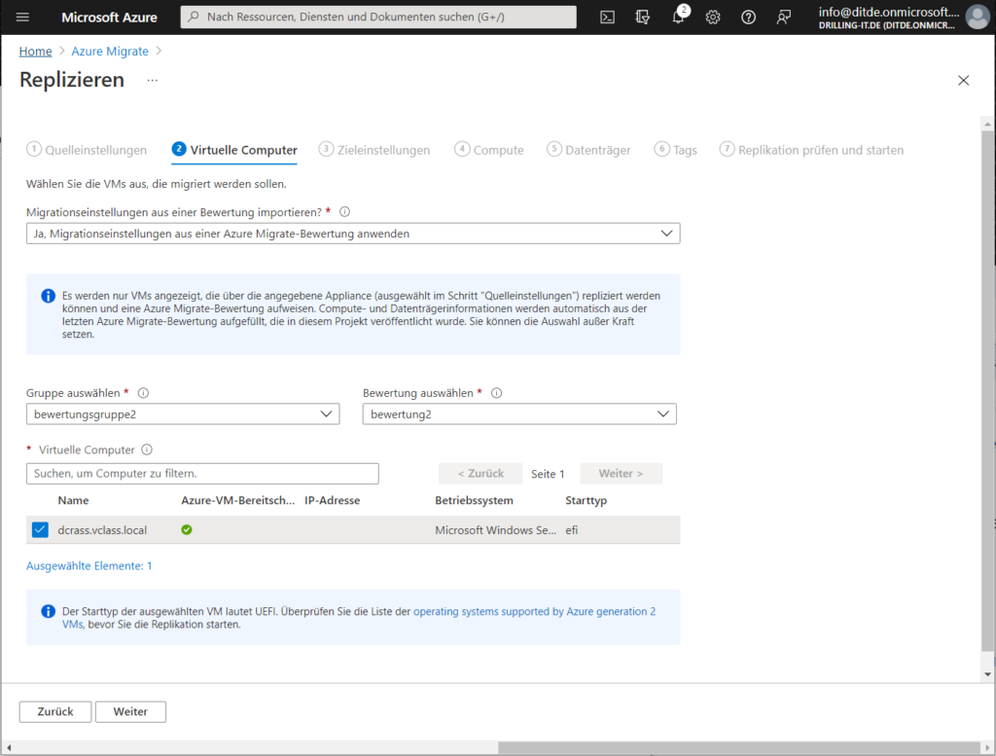
Task: Show info tooltip for Bewertung auswählen
Action: (497, 393)
